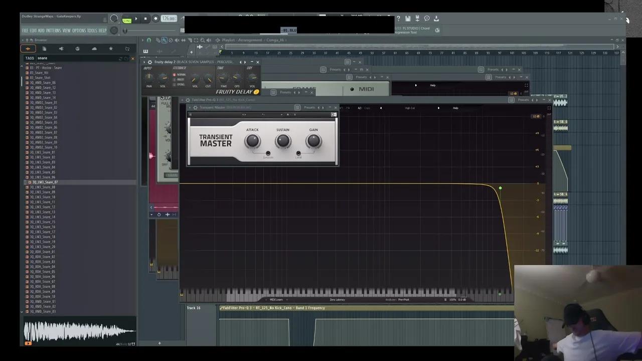Screen dimensions: 642x361
Task: Click the speaker icon in the browser tabs
Action: coord(61,49)
